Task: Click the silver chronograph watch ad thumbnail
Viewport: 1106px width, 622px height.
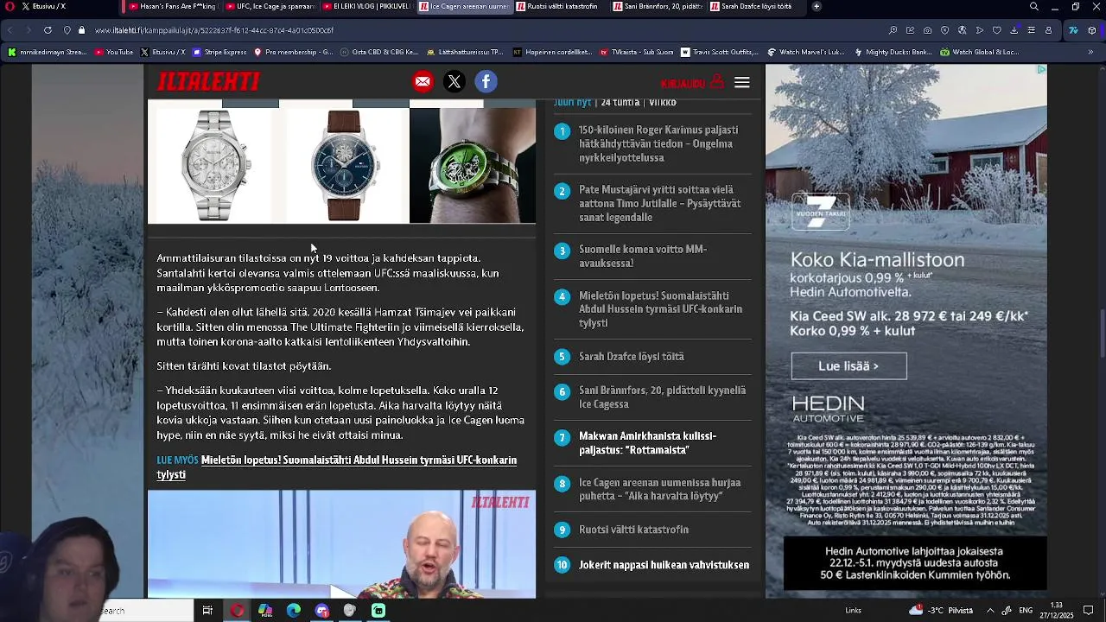Action: pyautogui.click(x=216, y=165)
